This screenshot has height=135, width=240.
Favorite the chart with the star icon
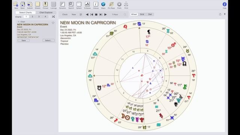pos(53,23)
